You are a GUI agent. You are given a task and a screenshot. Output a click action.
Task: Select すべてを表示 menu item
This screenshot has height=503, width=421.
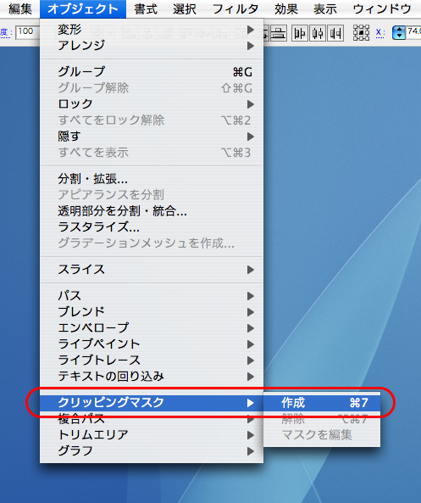pos(152,153)
